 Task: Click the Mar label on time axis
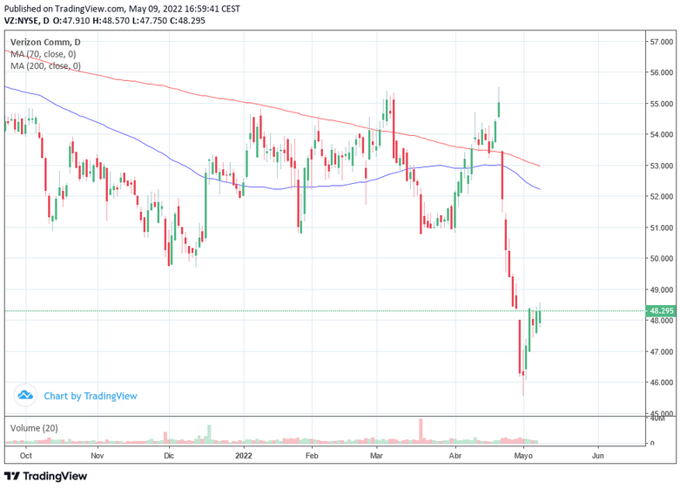click(x=376, y=456)
